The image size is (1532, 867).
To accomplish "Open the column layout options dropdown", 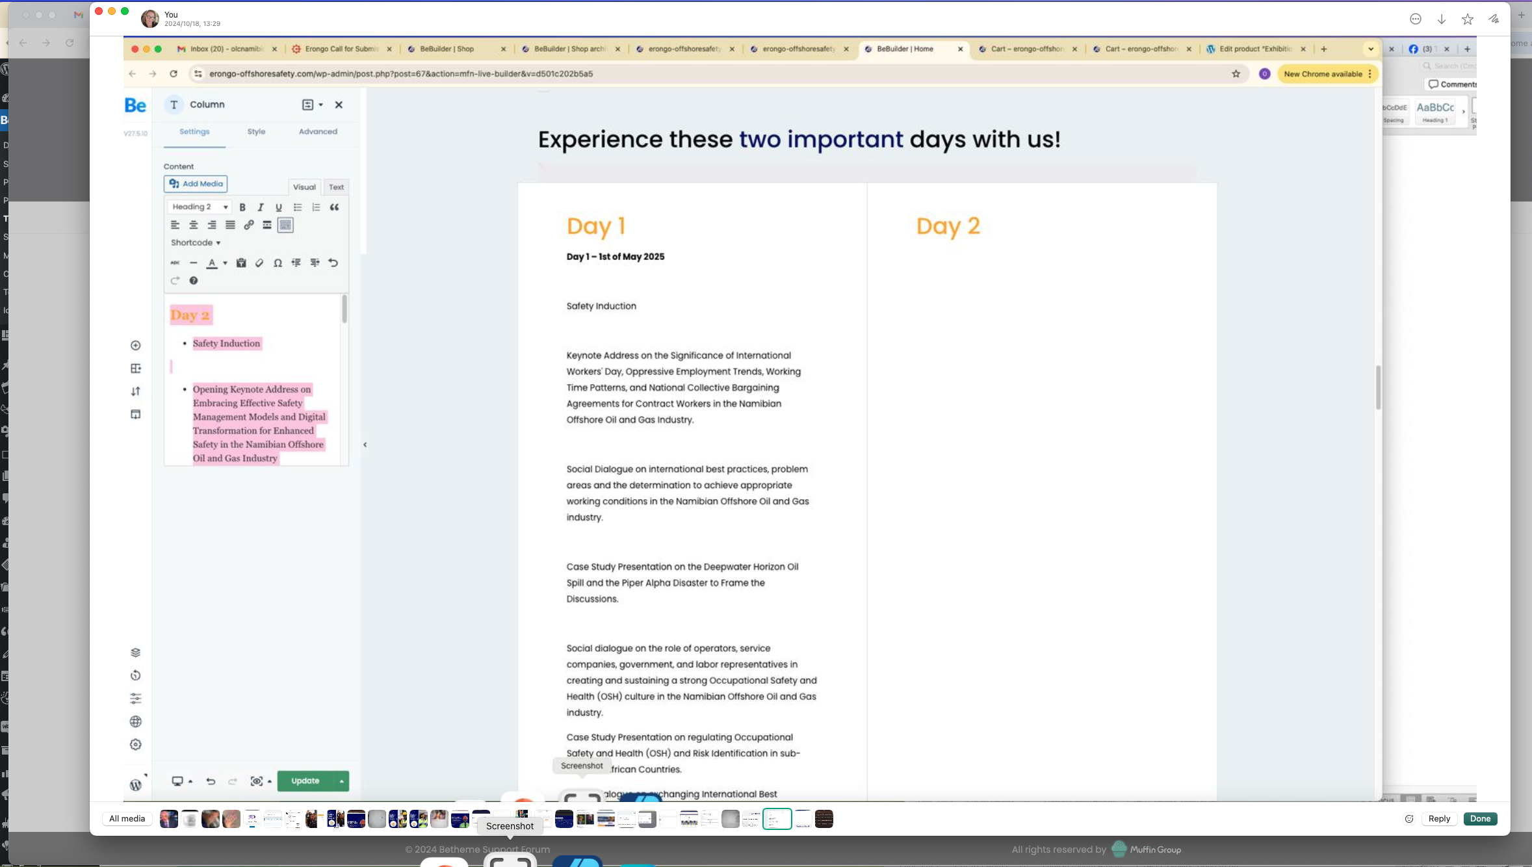I will click(312, 105).
